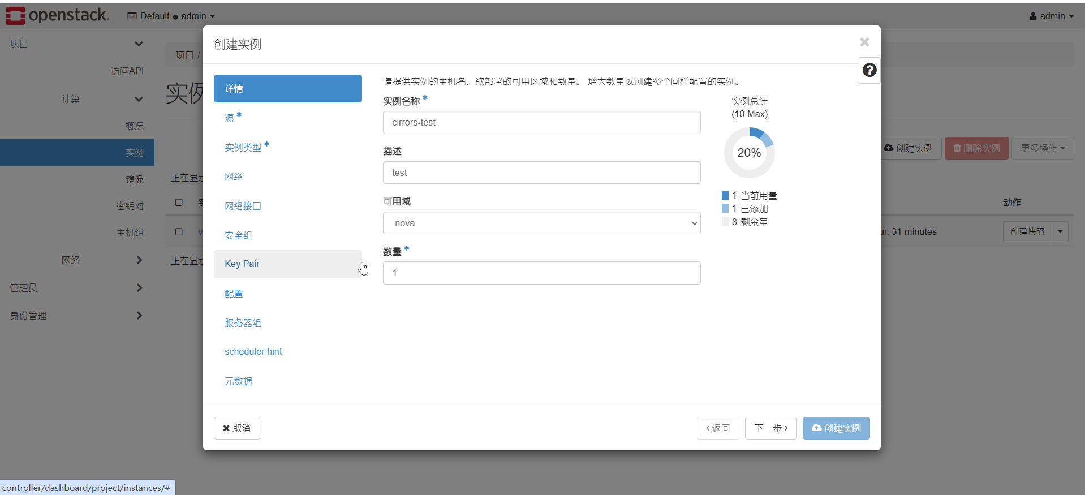
Task: Click the 创建实例 button in the background toolbar
Action: (x=911, y=148)
